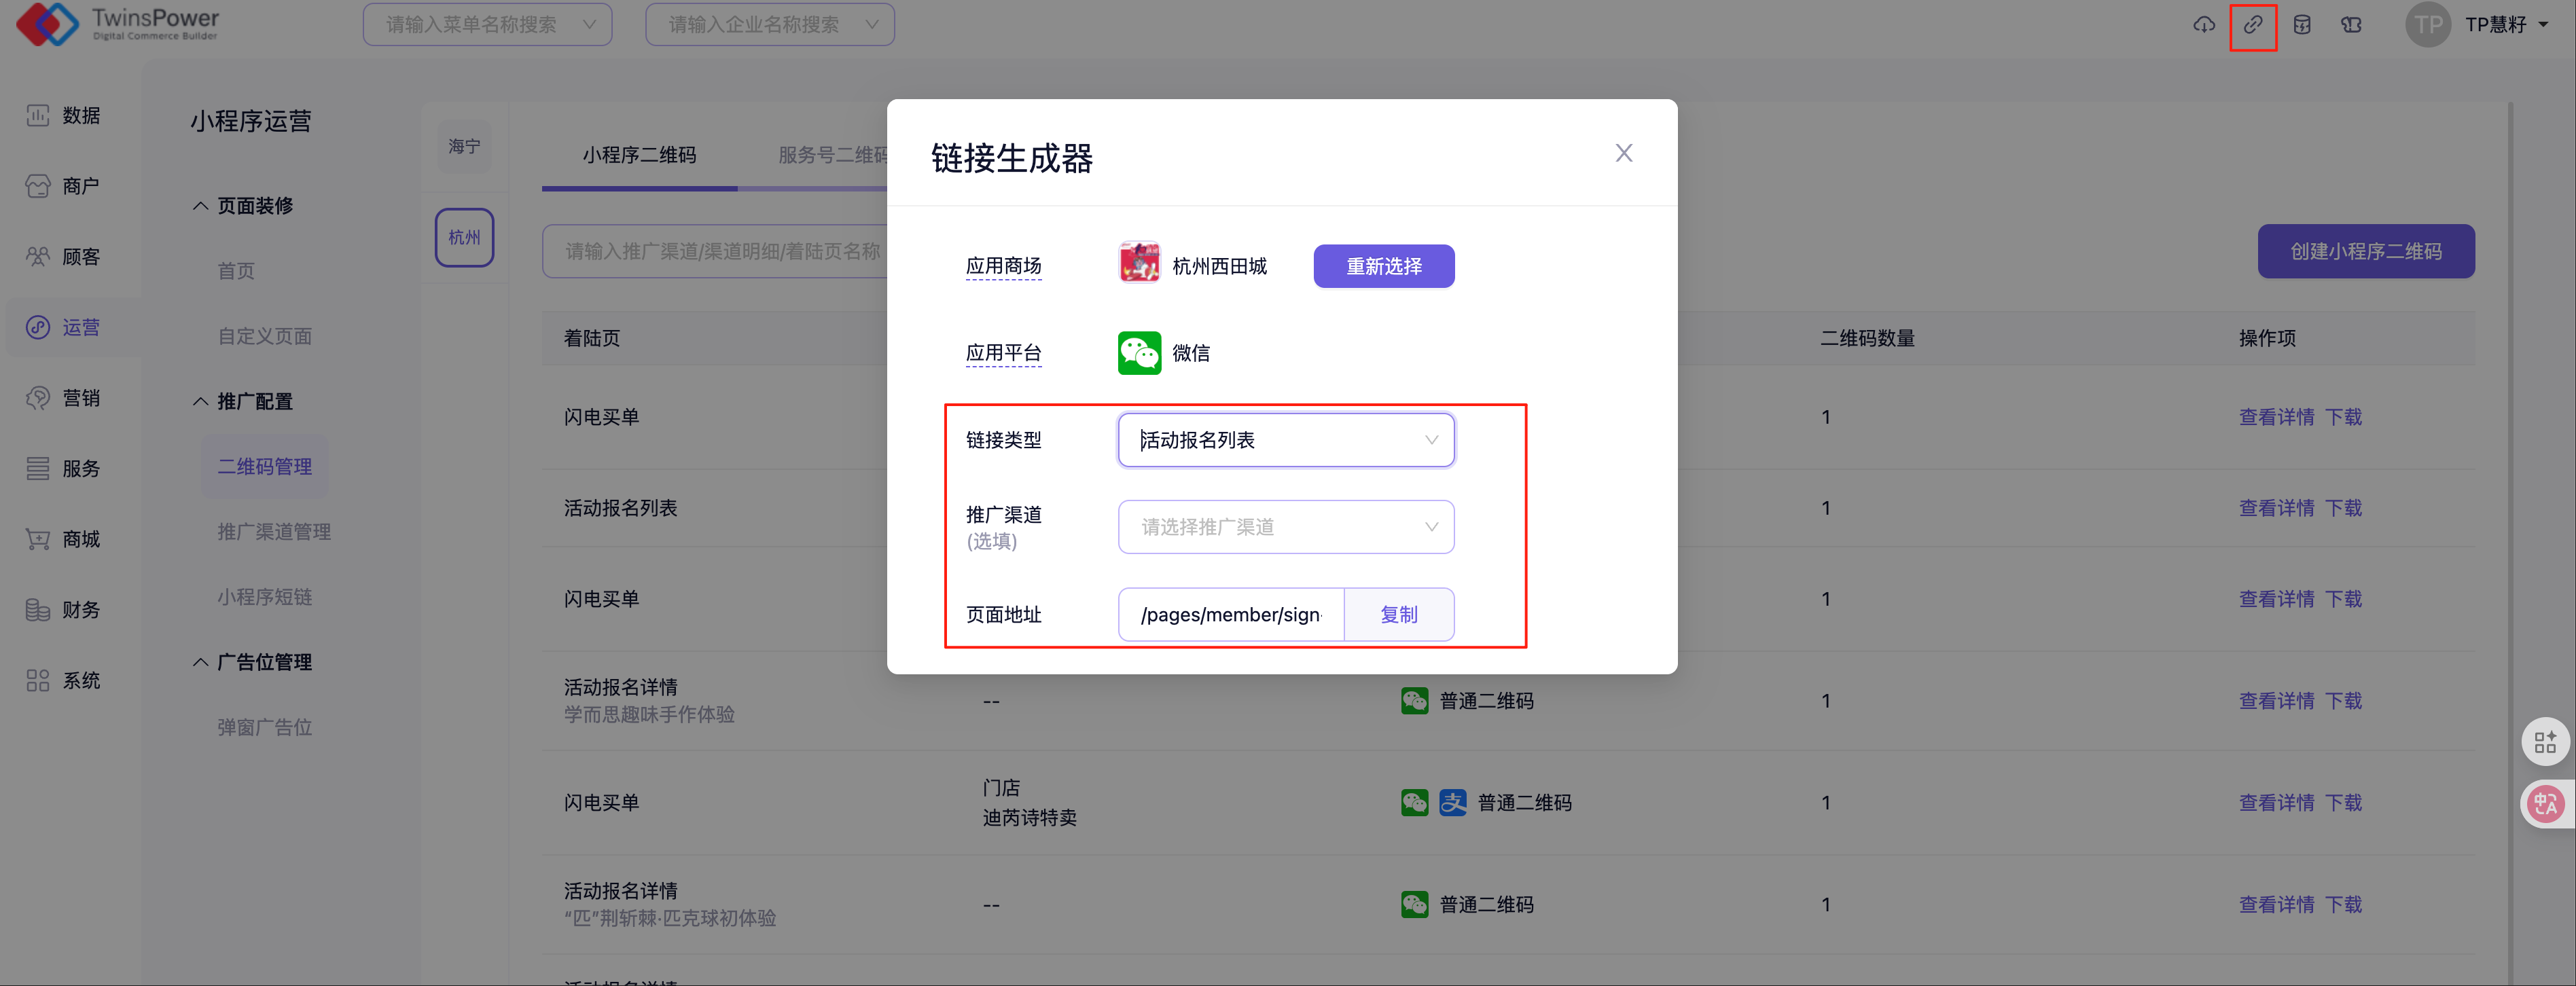The image size is (2576, 986).
Task: Open the 营销 marketing sidebar icon
Action: [x=38, y=398]
